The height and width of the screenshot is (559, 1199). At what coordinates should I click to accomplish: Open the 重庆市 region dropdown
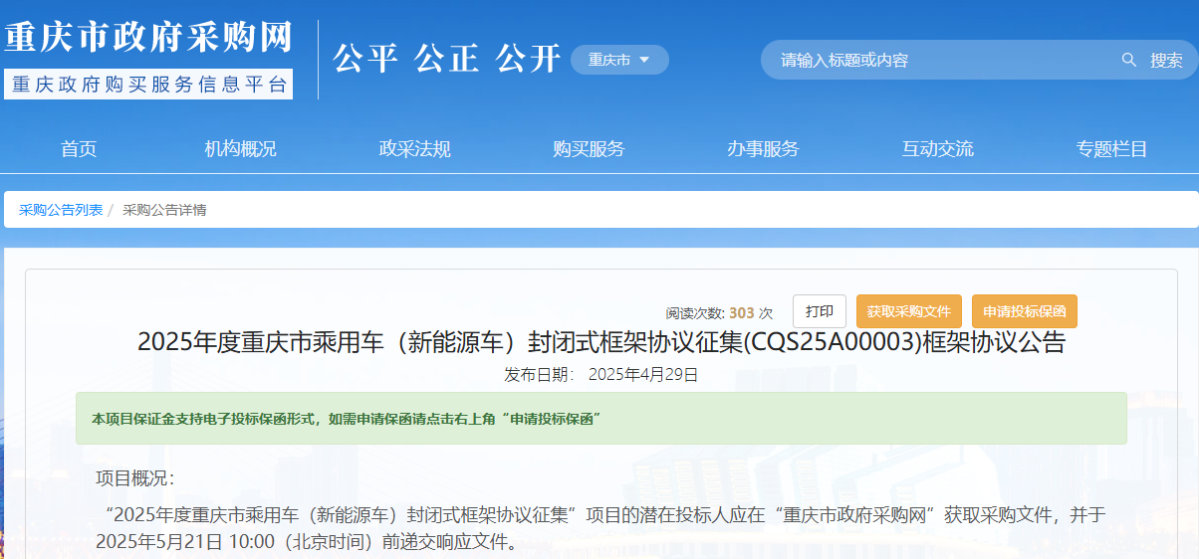pyautogui.click(x=619, y=60)
